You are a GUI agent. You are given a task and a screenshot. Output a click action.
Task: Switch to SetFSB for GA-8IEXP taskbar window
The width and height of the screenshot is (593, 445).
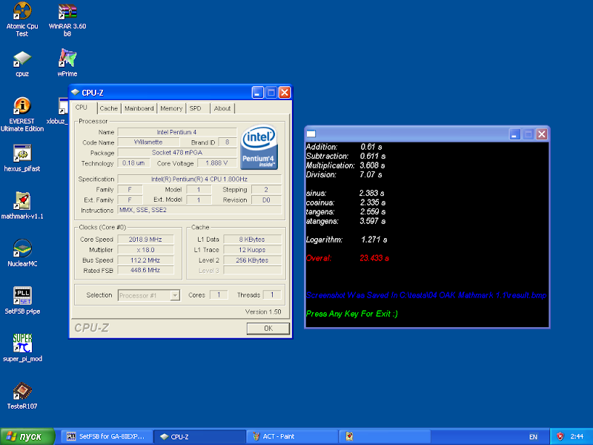click(x=107, y=436)
